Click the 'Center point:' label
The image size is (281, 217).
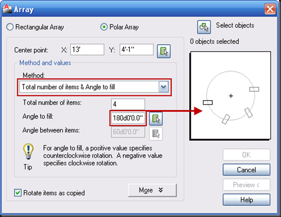pyautogui.click(x=31, y=50)
